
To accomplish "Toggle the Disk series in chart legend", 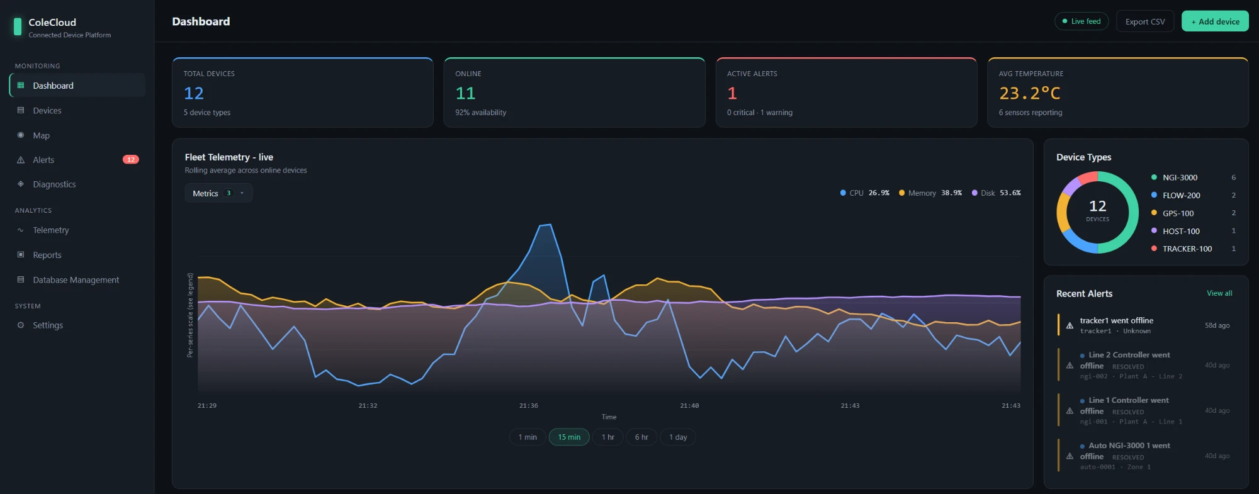I will [996, 193].
